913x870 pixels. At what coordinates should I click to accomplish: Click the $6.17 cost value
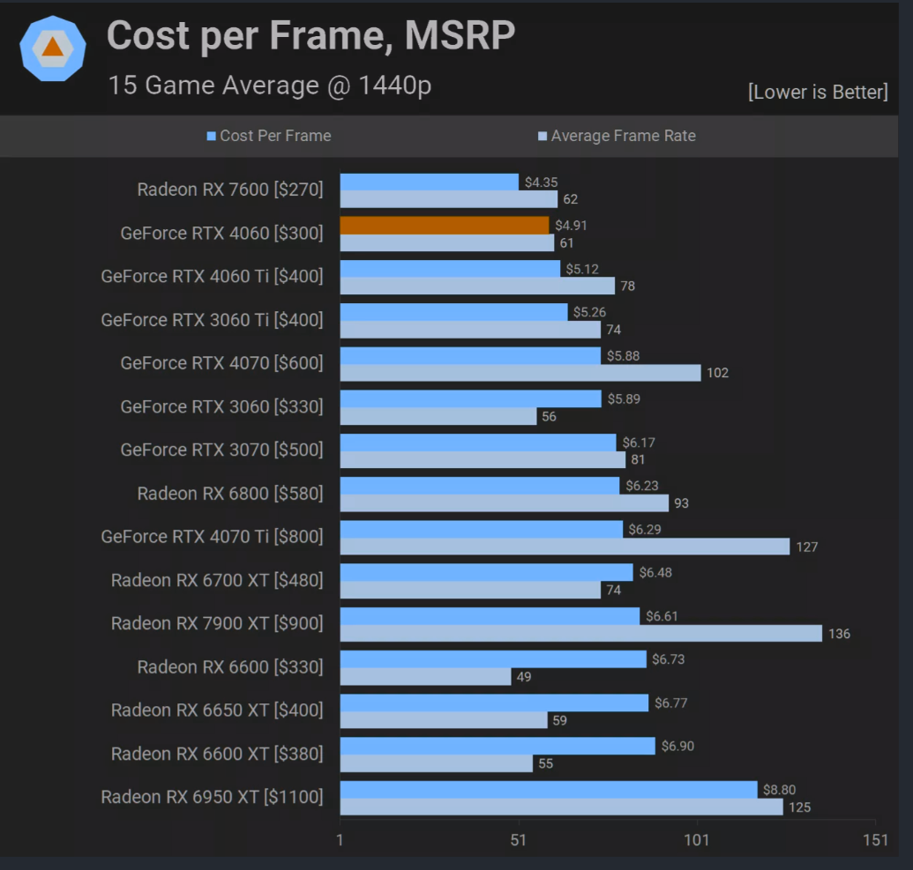[x=639, y=442]
